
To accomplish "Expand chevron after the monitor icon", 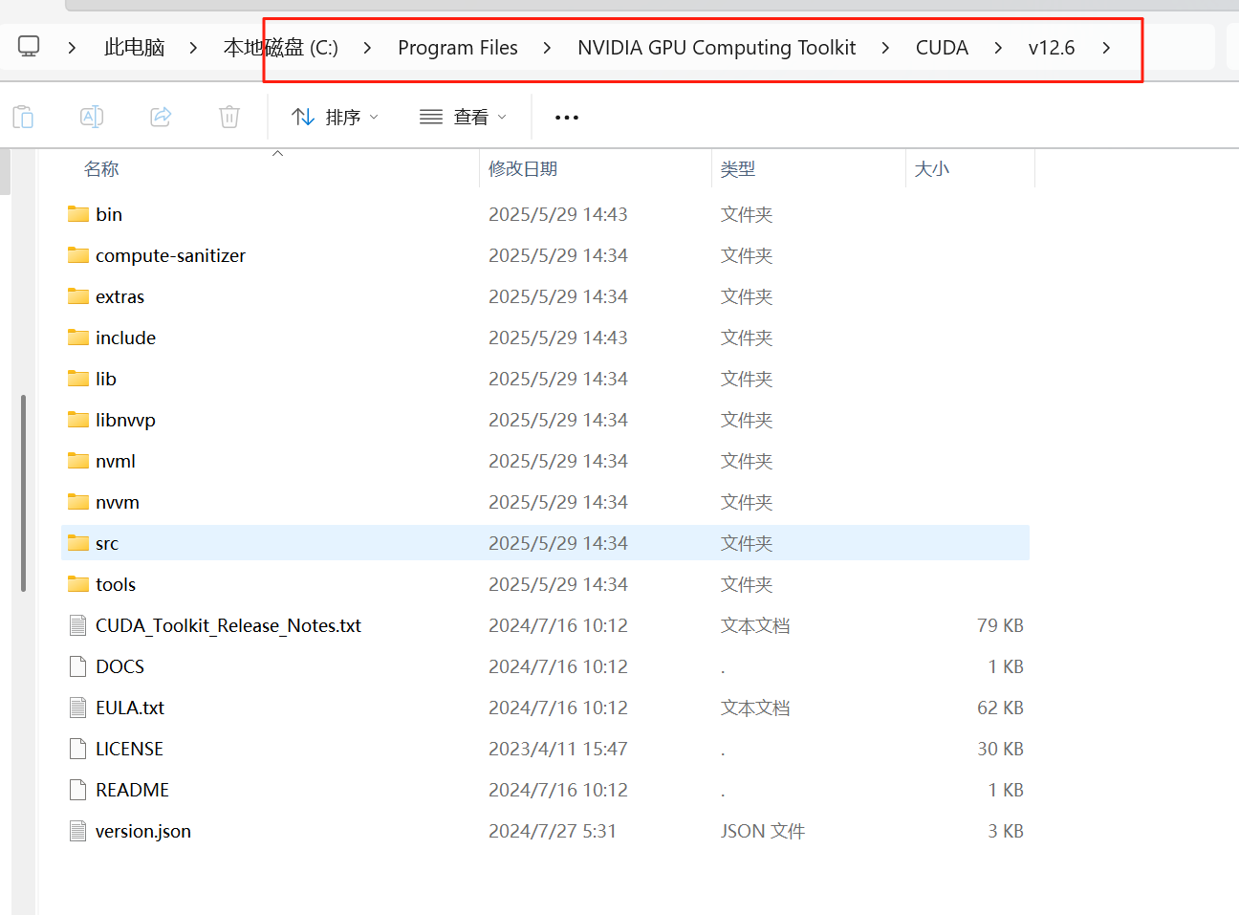I will tap(72, 47).
